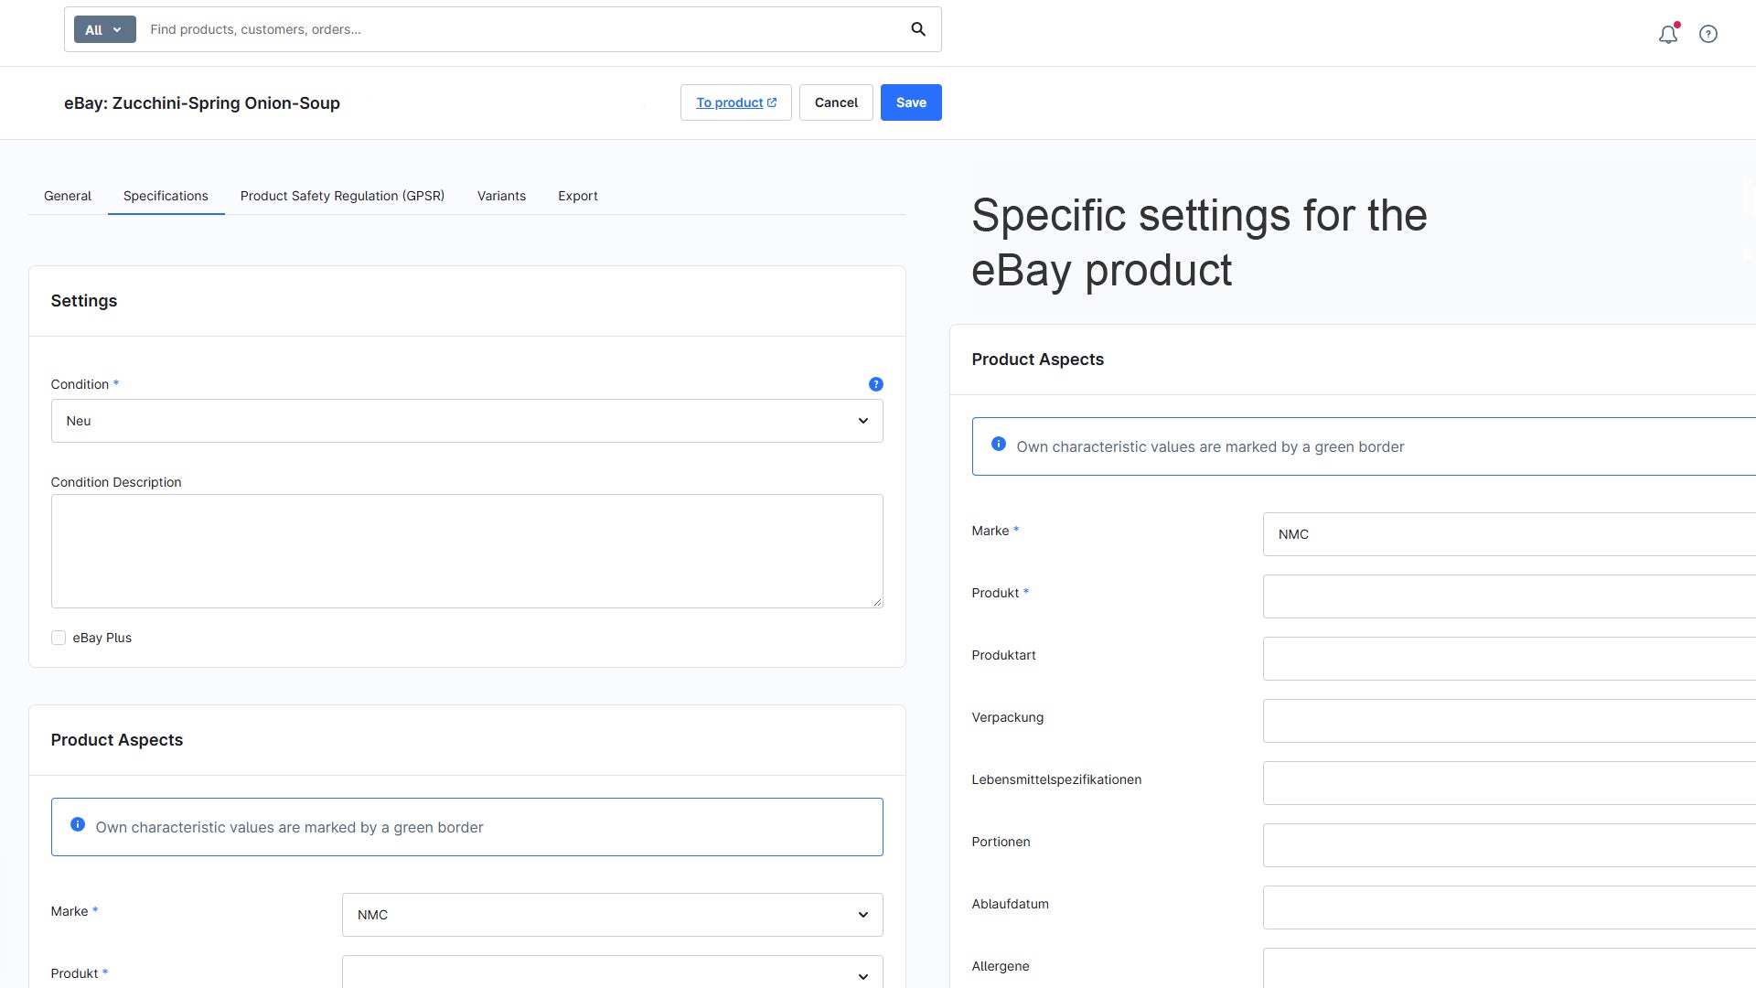1756x988 pixels.
Task: Click the Portionen input field
Action: coord(1509,845)
